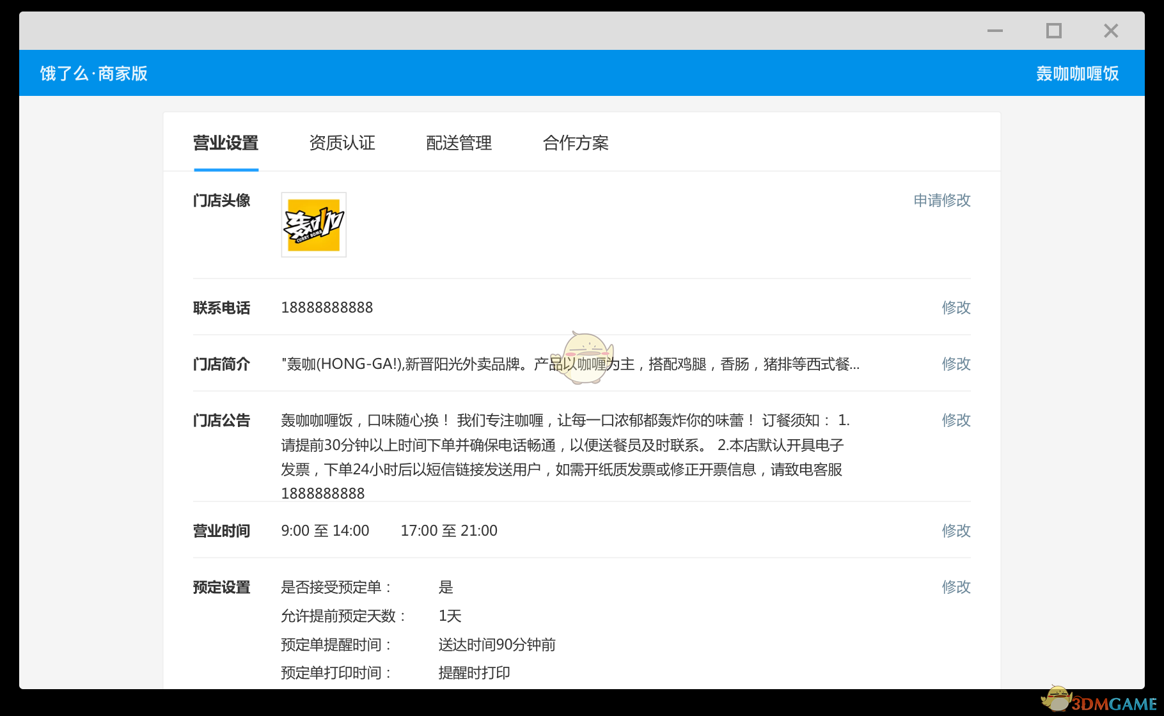Click the 是否接受预定单 value 是
The width and height of the screenshot is (1164, 716).
click(x=446, y=586)
